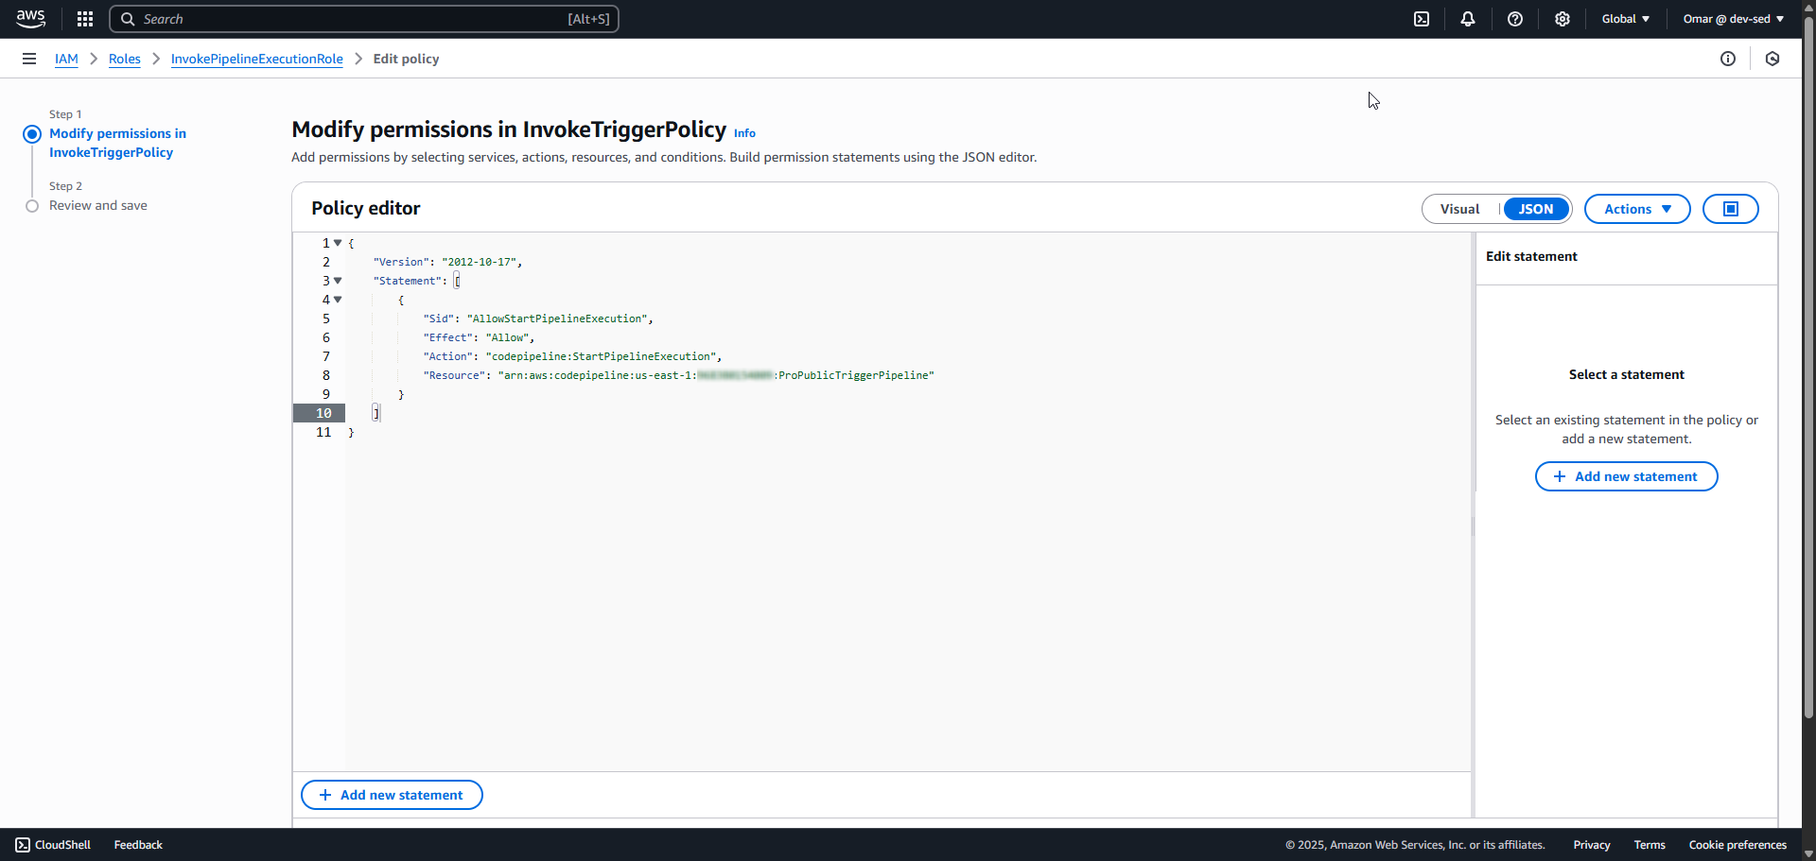Toggle the side navigation hamburger menu
Image resolution: width=1816 pixels, height=861 pixels.
(x=29, y=59)
